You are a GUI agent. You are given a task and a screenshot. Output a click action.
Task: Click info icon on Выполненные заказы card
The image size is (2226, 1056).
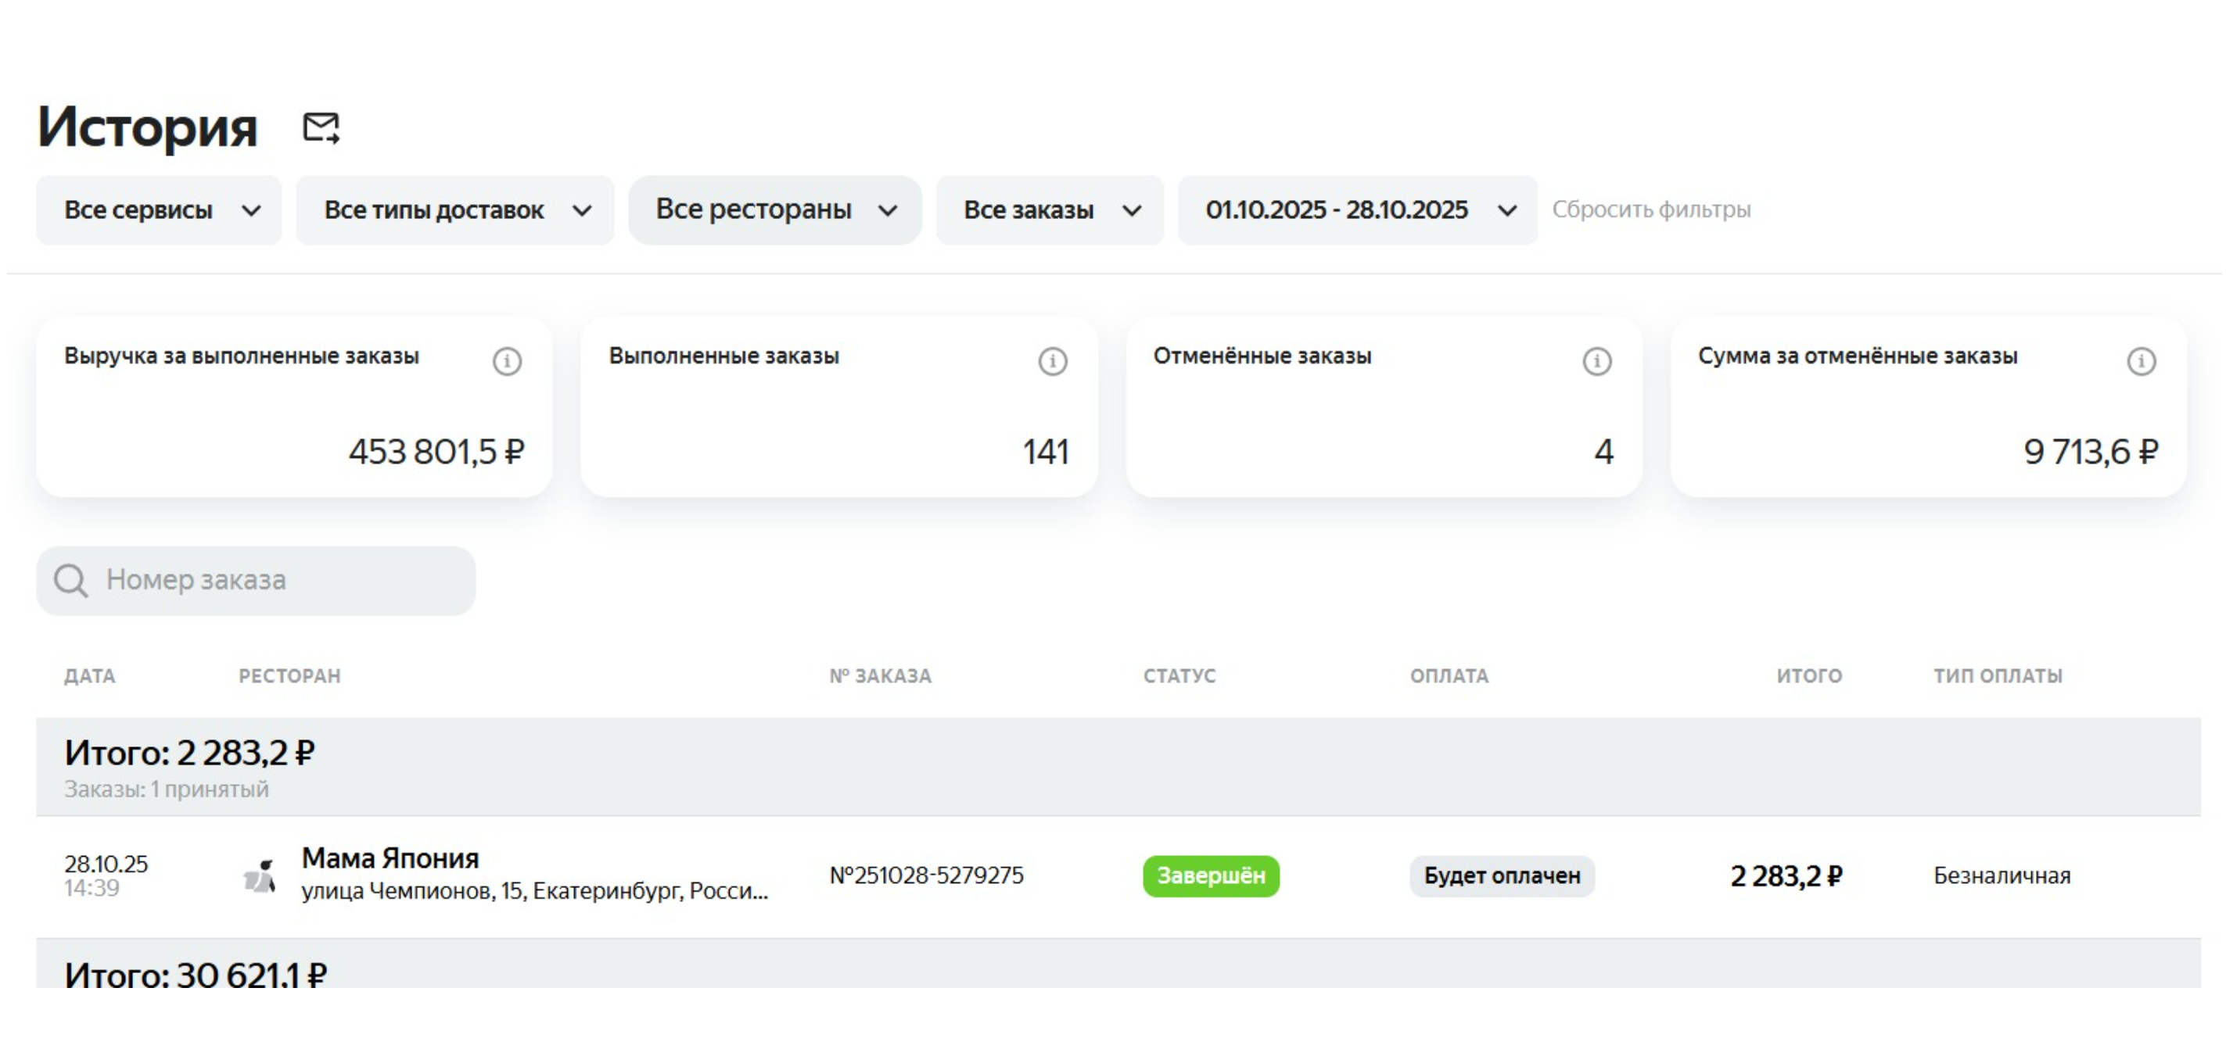coord(1052,361)
